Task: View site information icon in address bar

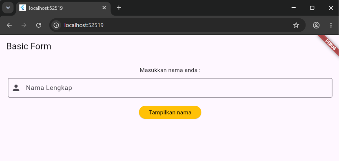Action: [x=56, y=25]
